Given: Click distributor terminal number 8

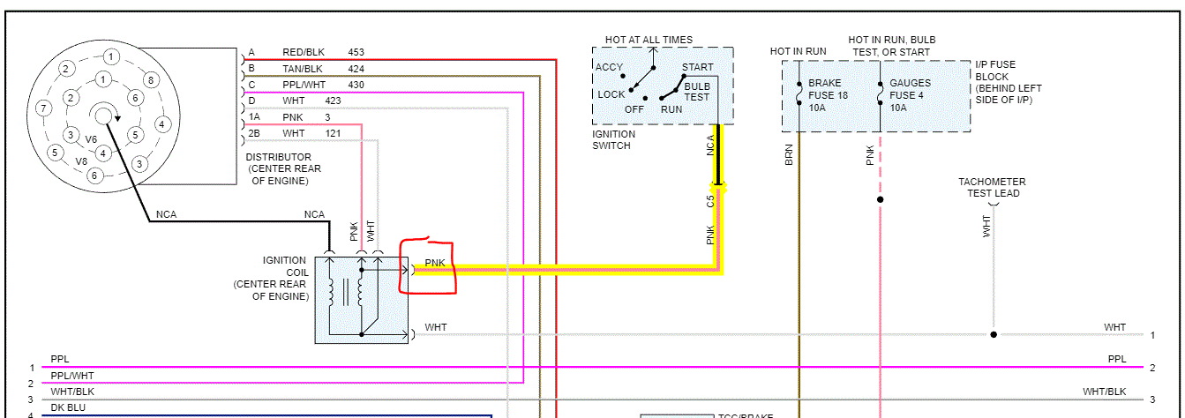Looking at the screenshot, I should [x=151, y=80].
